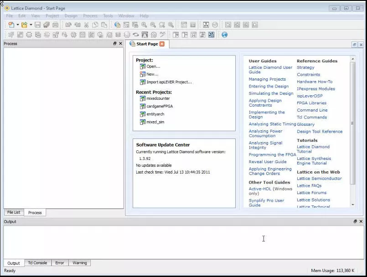Click the Cut scissors icon

86,25
